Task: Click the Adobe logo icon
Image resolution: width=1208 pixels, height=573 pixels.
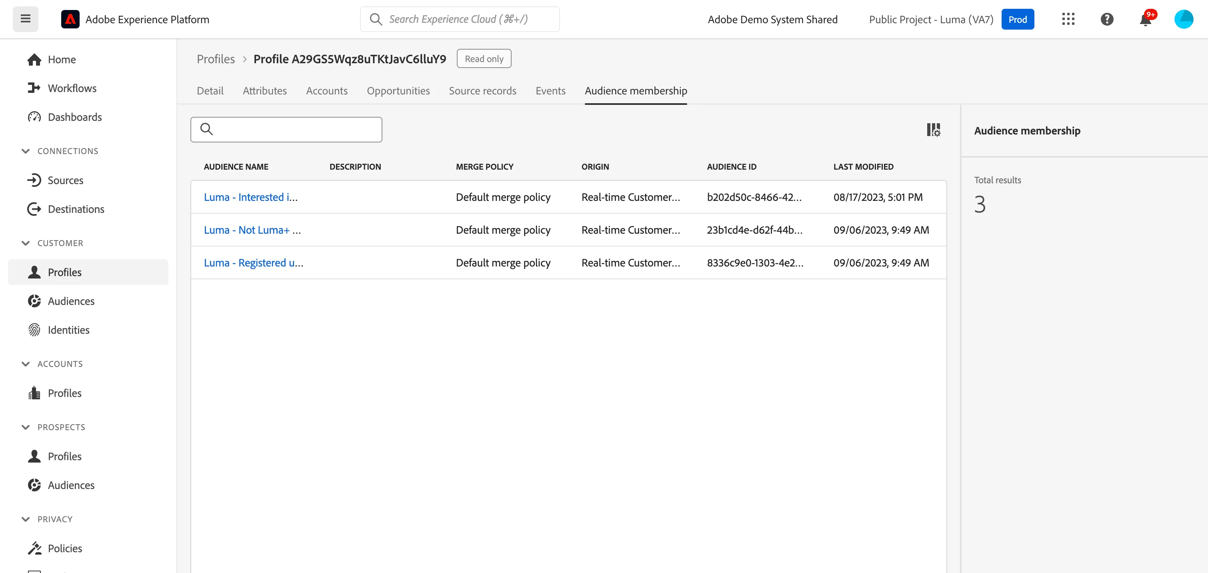Action: pos(70,19)
